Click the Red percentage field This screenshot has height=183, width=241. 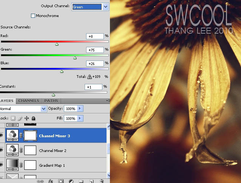95,36
